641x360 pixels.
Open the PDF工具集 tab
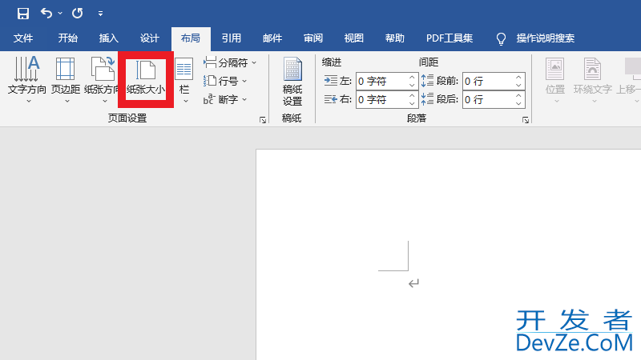(x=450, y=38)
